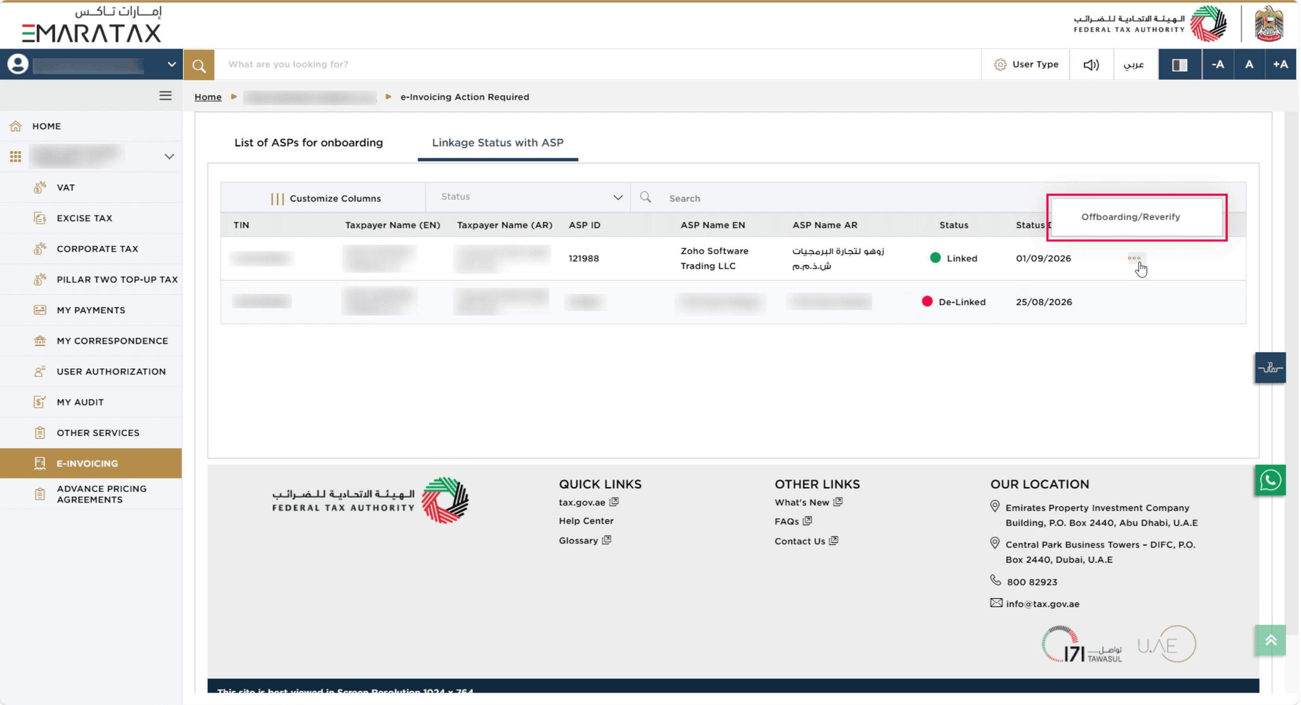
Task: Click the TIN column header
Action: pos(242,225)
